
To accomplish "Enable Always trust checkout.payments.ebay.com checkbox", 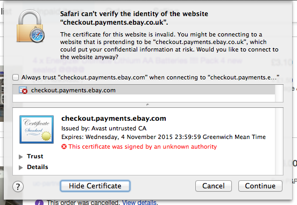I will click(16, 77).
